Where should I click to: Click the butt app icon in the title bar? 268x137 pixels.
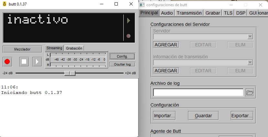(5, 4)
